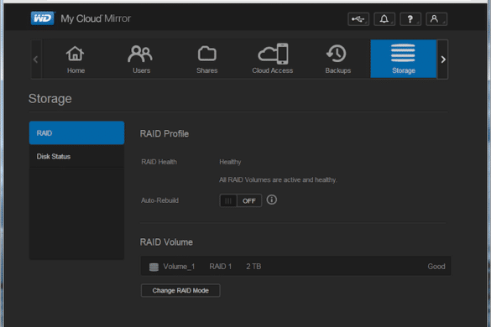The image size is (491, 327).
Task: Click the Auto-Rebuild label
Action: click(x=159, y=200)
